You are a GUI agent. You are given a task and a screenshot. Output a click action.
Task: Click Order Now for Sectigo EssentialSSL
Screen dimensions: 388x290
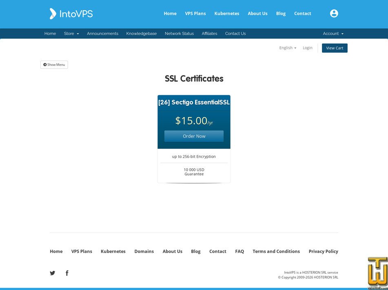point(194,136)
